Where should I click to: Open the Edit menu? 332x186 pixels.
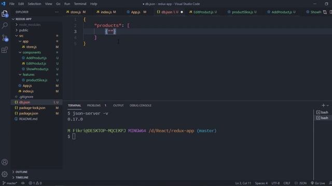(x=21, y=4)
